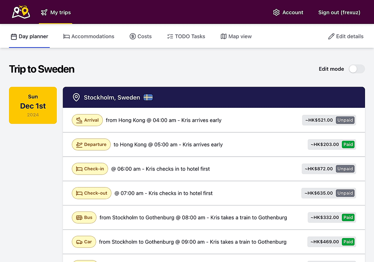Click the Map view icon
Screen dimensions: 374x262
pyautogui.click(x=224, y=36)
